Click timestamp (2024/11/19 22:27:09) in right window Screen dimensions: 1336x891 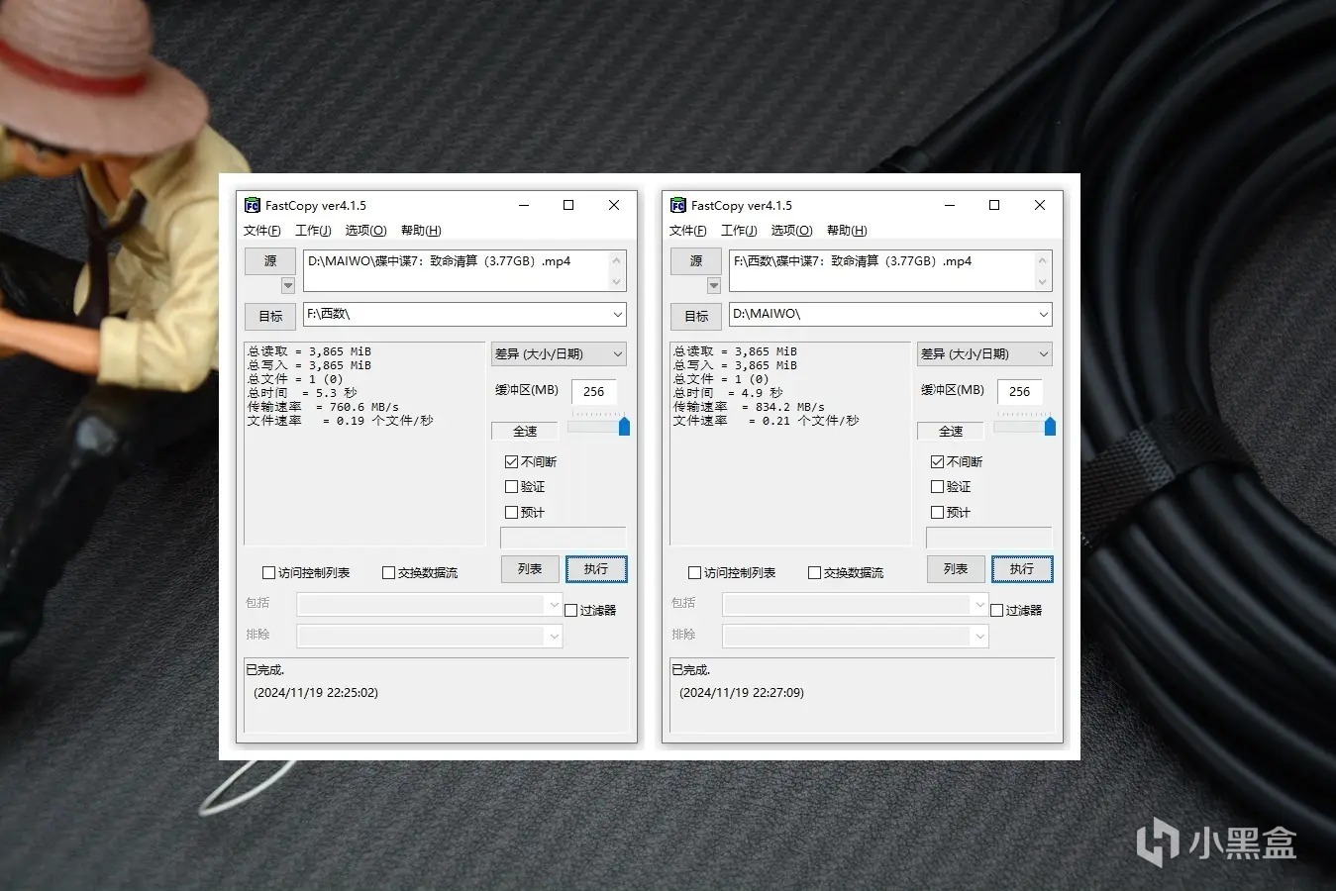click(x=742, y=693)
